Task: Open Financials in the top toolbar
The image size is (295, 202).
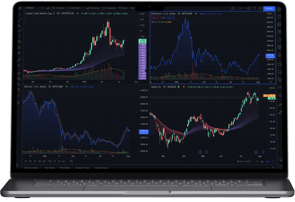Action: 93,8
